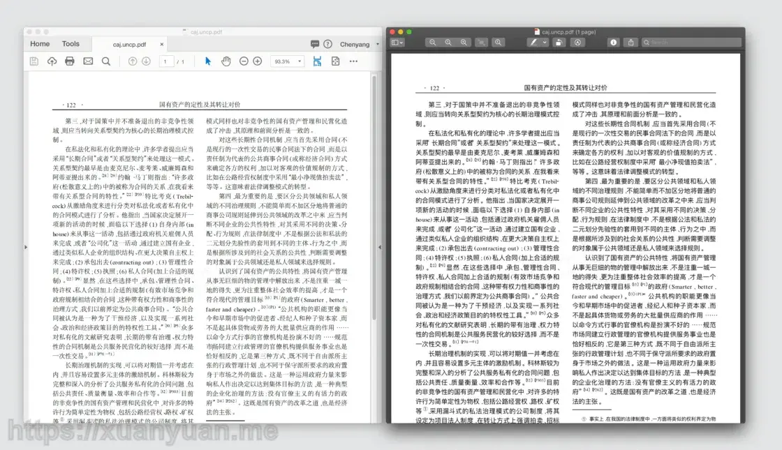This screenshot has width=782, height=450.
Task: Switch to the Tools tab in Acrobat
Action: [71, 44]
